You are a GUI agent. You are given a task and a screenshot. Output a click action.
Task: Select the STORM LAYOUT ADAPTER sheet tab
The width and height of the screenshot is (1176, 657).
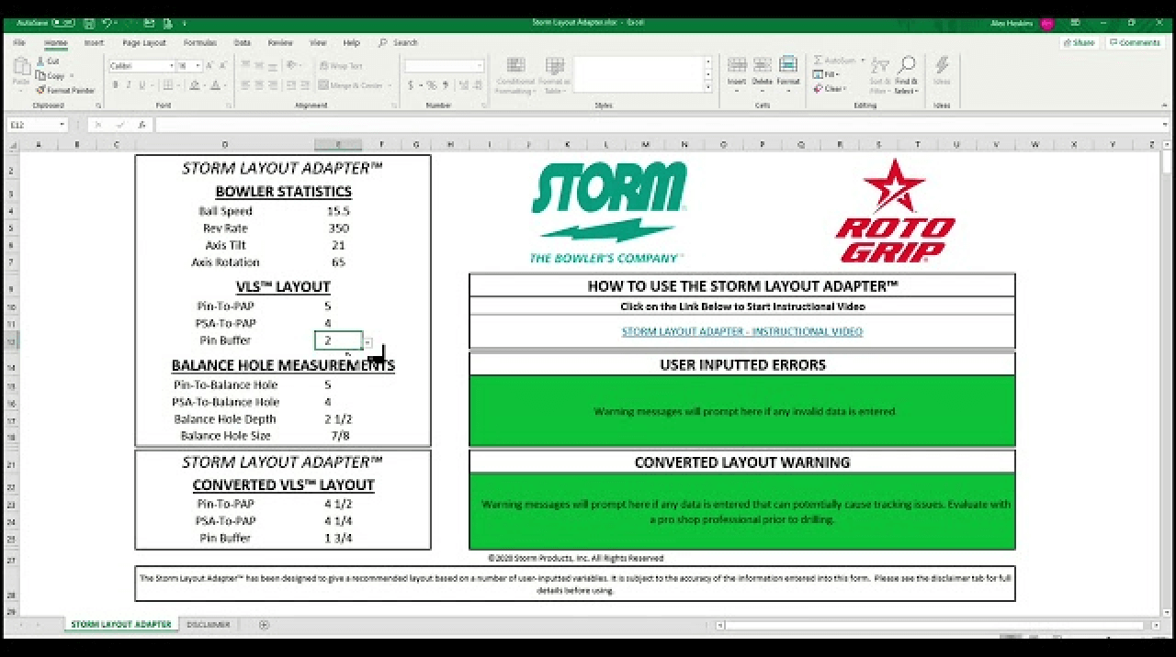(x=121, y=625)
